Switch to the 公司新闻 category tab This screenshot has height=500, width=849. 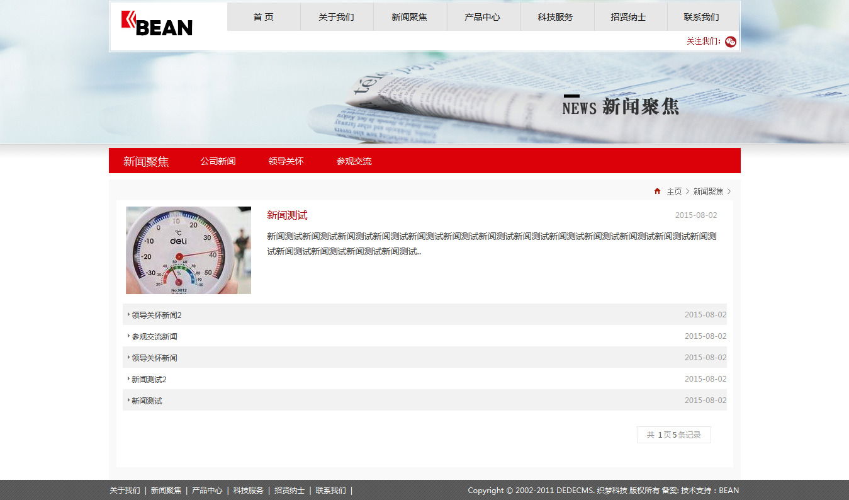pos(218,161)
